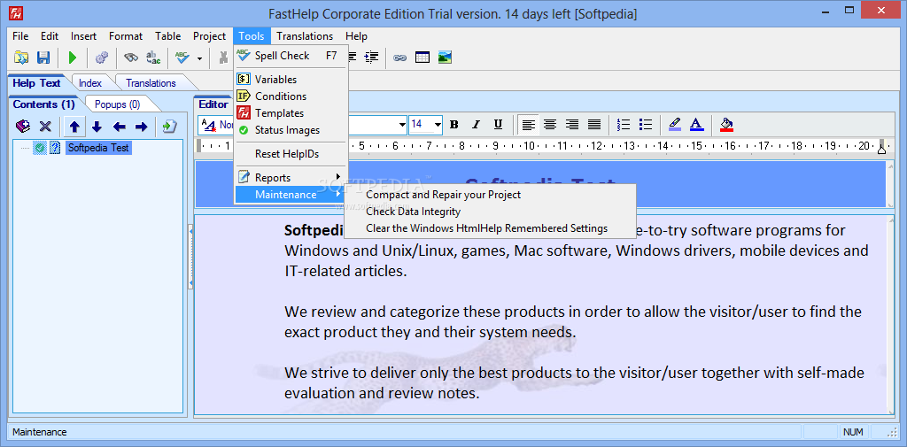Select the Softpedia Test tree topic
Viewport: 907px width, 447px height.
(x=98, y=148)
